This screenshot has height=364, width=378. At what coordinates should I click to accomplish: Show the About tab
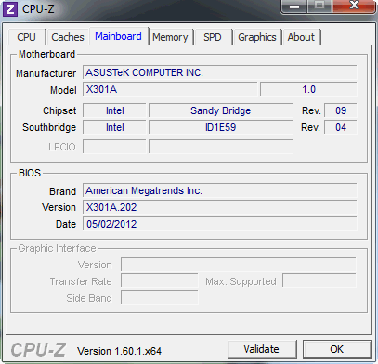301,37
